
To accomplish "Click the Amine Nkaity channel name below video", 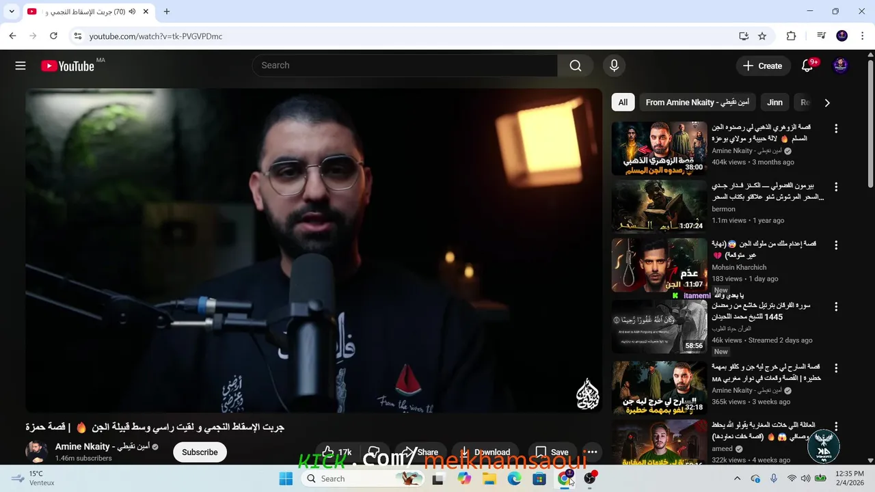I will pyautogui.click(x=103, y=446).
